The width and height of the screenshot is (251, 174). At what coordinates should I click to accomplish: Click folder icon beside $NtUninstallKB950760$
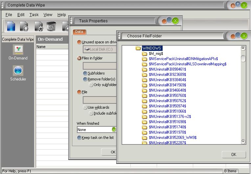(x=144, y=96)
